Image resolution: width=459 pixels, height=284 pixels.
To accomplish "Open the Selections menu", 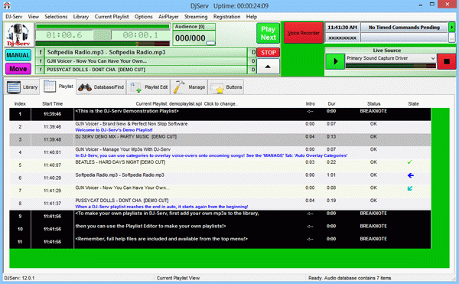I will click(x=56, y=17).
